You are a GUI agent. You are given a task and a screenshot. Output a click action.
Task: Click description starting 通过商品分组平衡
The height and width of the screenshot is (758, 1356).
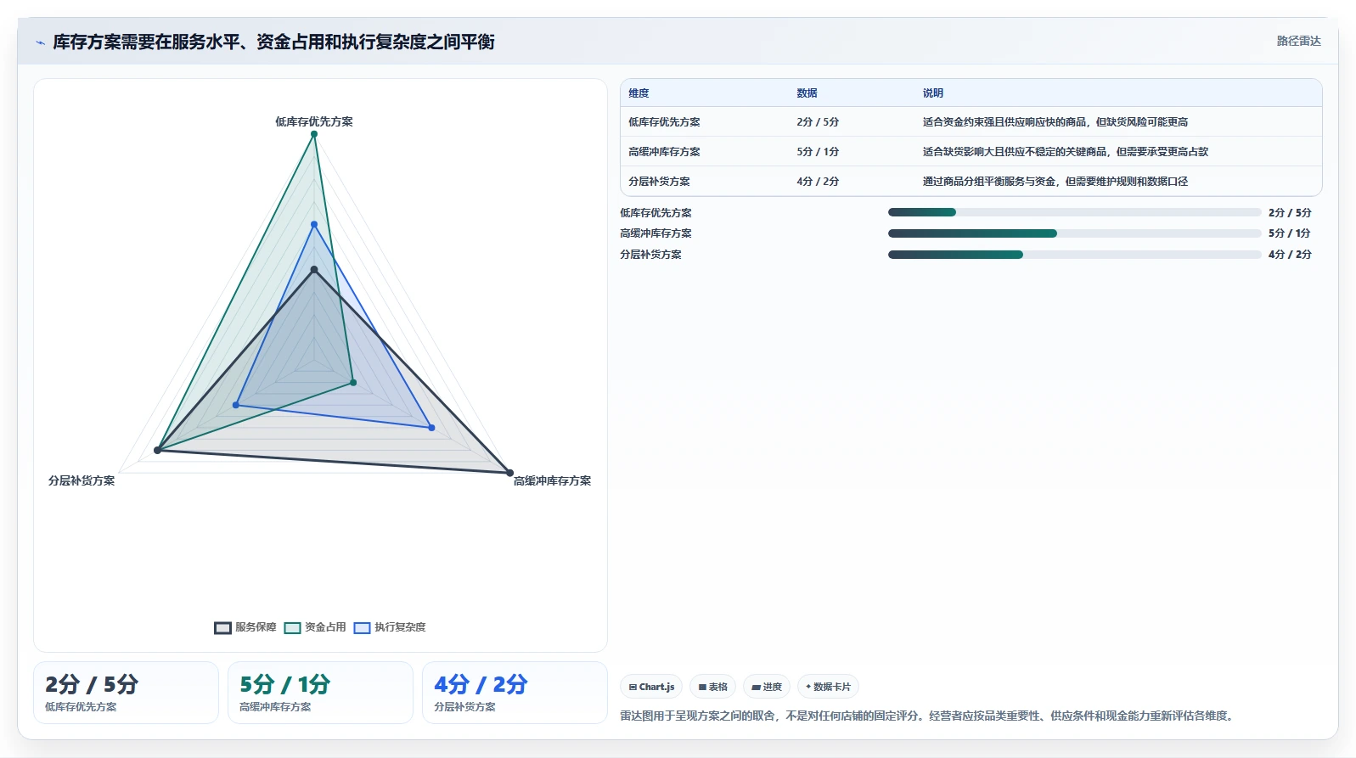tap(1055, 182)
